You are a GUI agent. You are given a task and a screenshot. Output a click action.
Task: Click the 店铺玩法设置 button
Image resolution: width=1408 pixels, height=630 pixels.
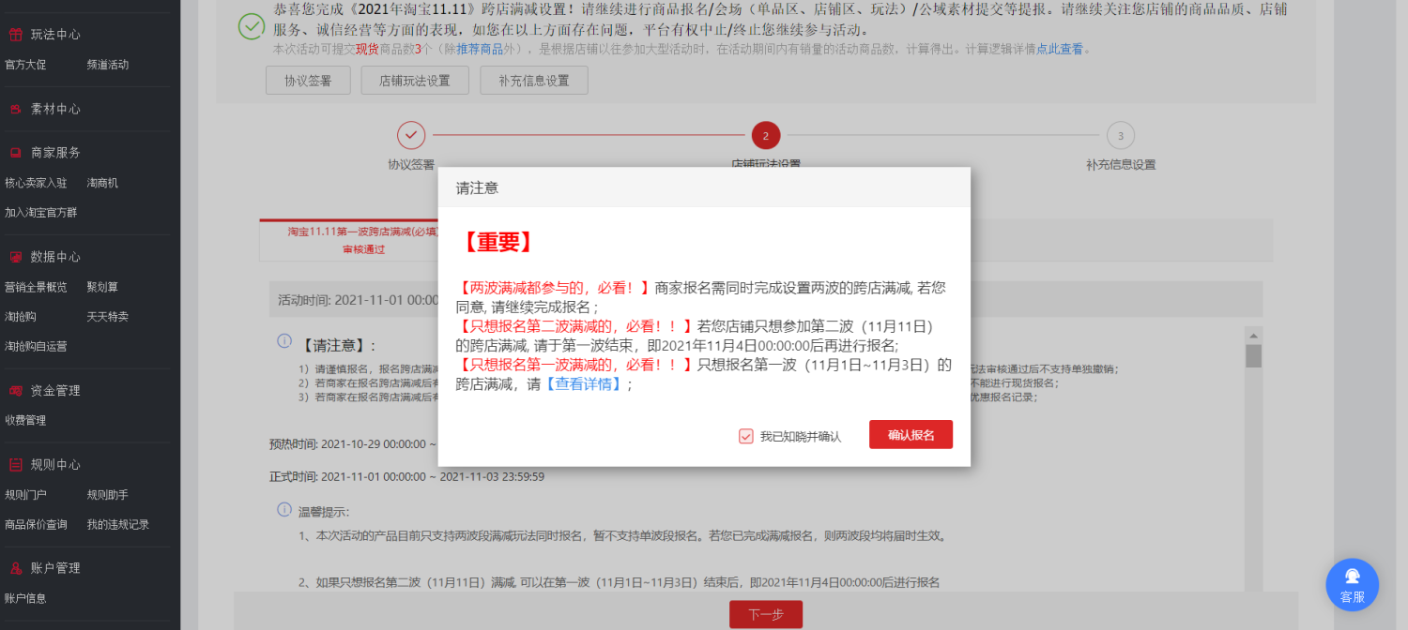pos(415,81)
